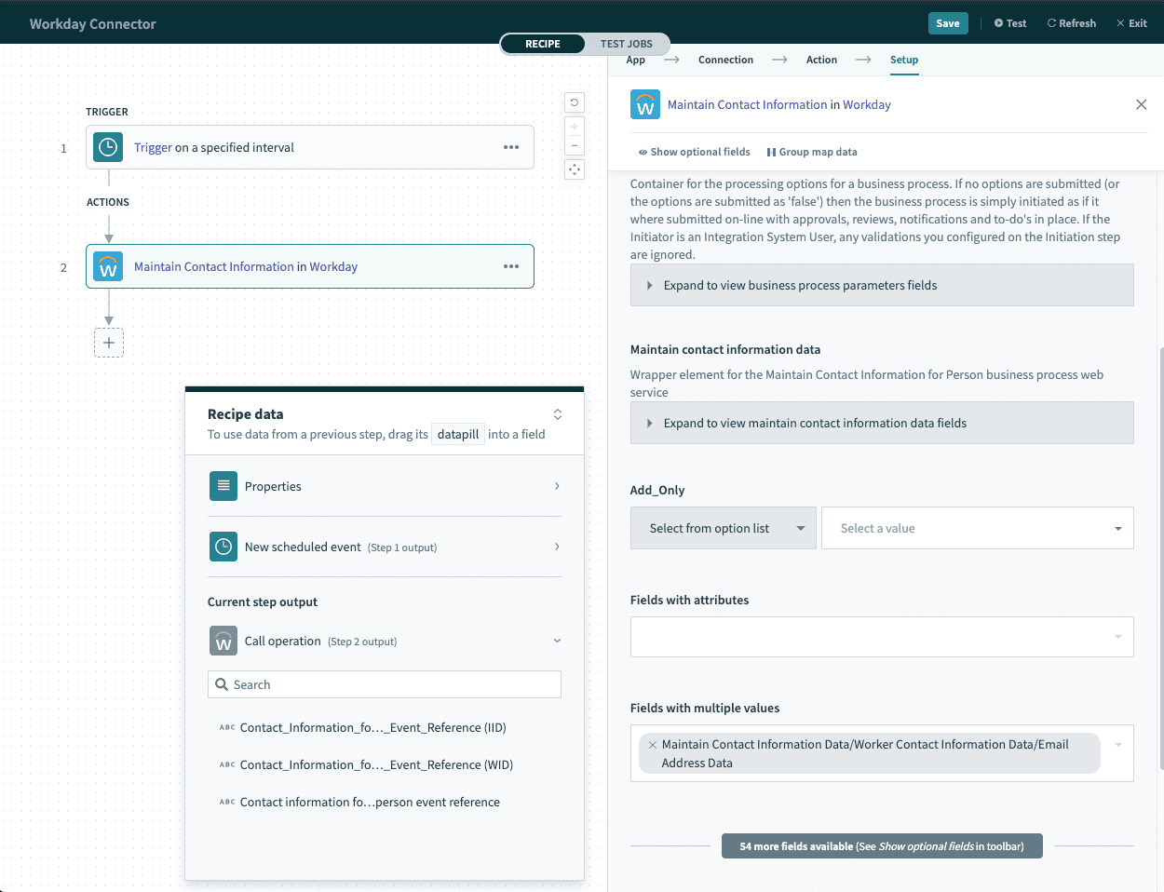Remove the Email Address Data selected field

(652, 745)
